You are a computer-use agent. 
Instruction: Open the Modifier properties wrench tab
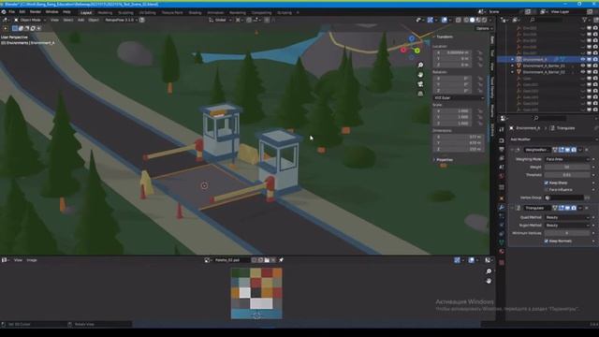(x=502, y=208)
